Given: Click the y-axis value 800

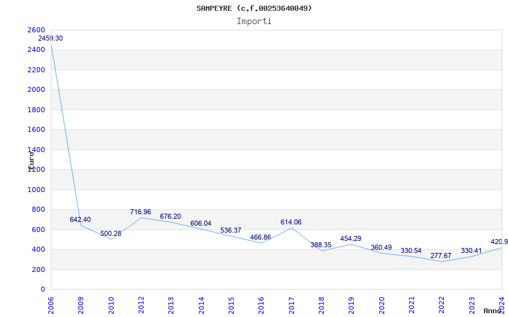Looking at the screenshot, I should [38, 210].
